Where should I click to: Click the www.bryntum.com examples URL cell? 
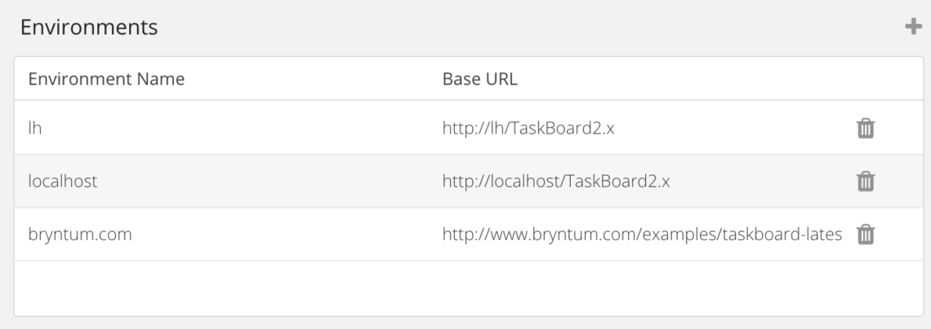point(642,235)
